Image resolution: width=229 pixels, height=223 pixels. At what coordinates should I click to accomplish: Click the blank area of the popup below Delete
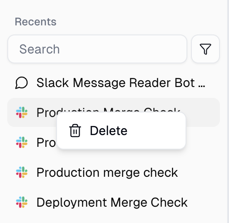click(121, 144)
